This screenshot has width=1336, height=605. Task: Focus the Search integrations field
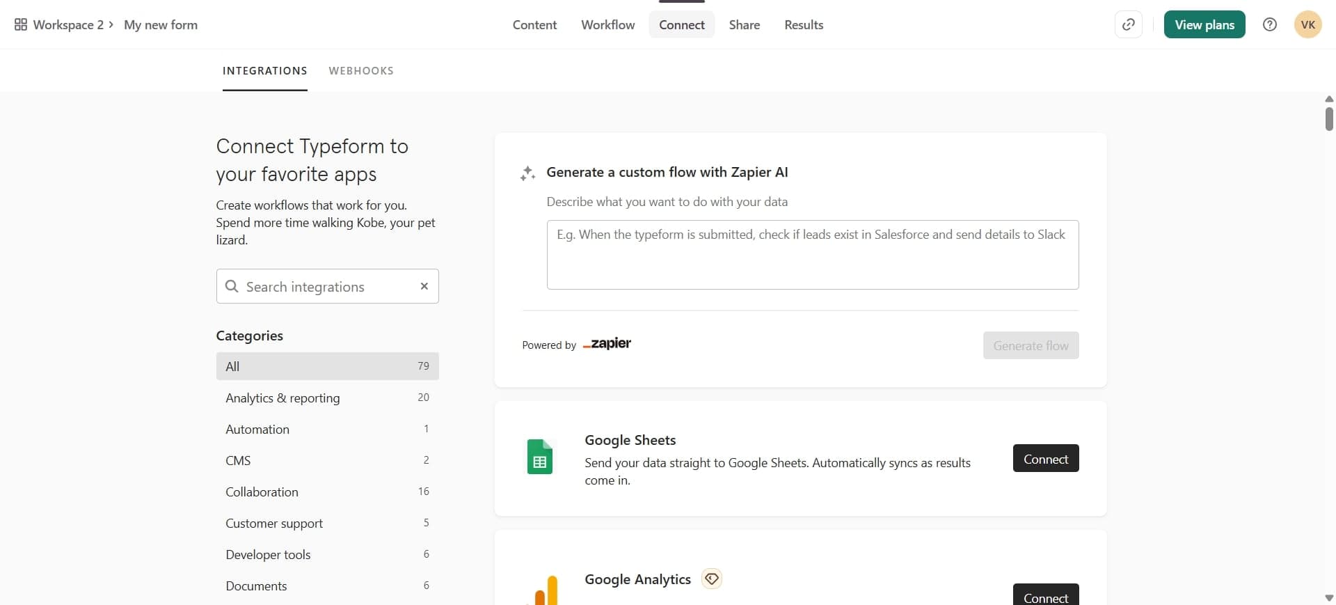coord(328,286)
